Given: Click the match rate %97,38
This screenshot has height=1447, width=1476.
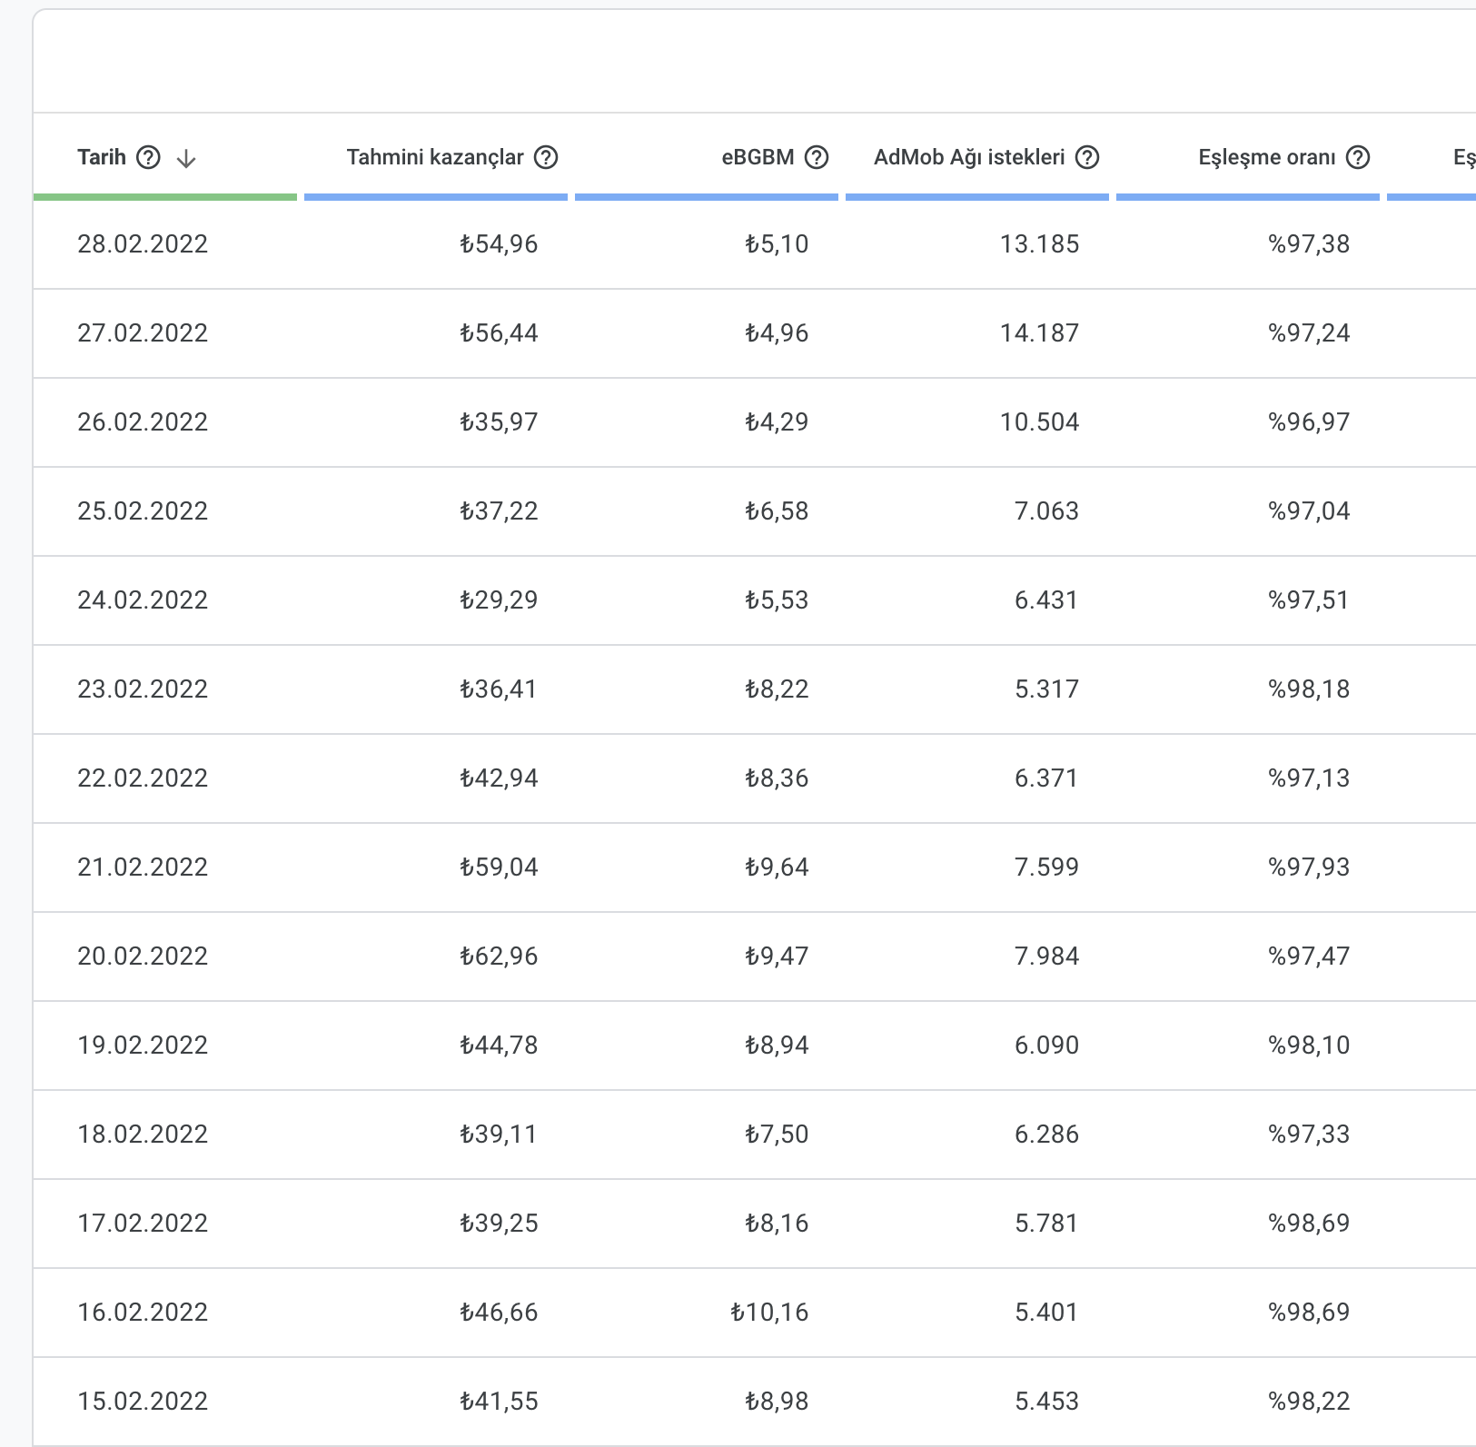Looking at the screenshot, I should point(1310,244).
